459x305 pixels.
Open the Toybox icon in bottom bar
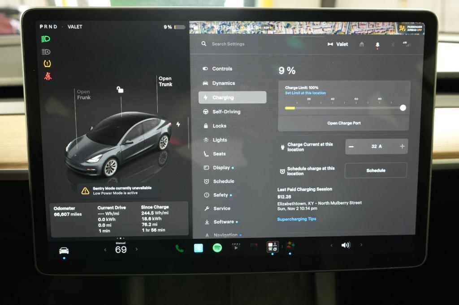pyautogui.click(x=290, y=246)
